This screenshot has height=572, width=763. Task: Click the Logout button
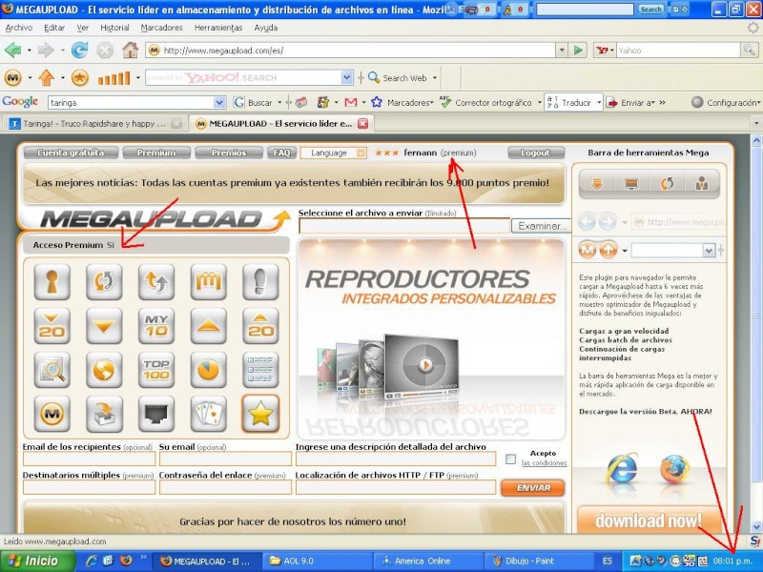(536, 153)
